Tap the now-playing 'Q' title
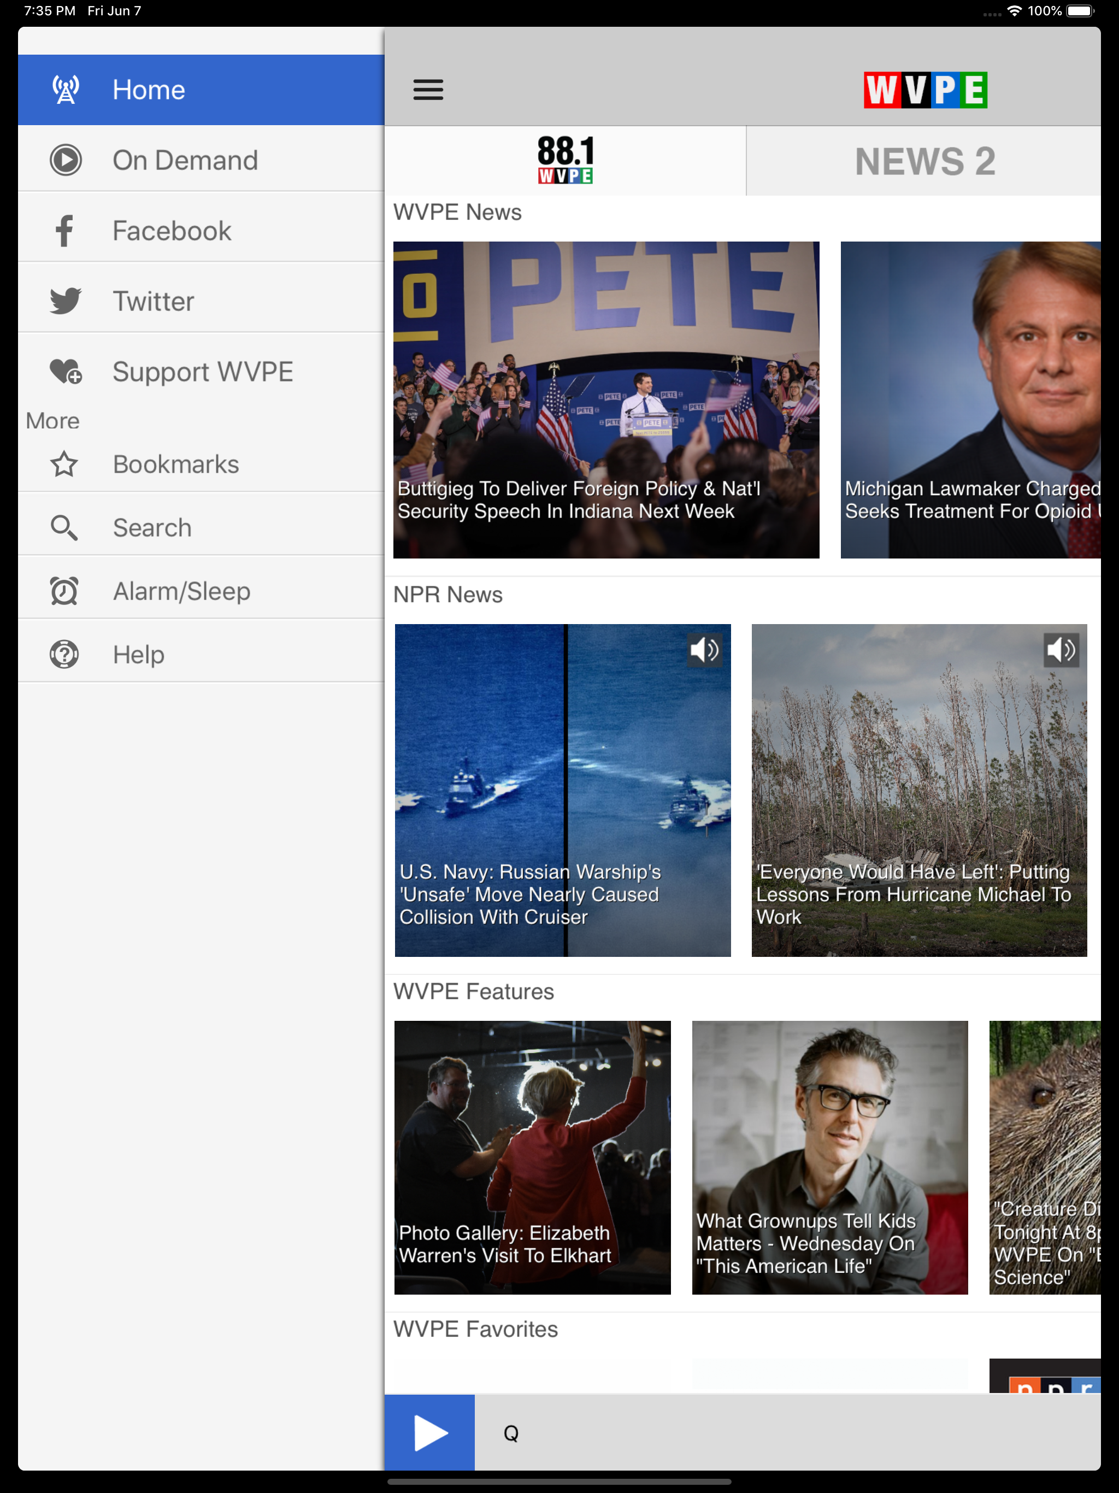This screenshot has width=1119, height=1493. [511, 1432]
